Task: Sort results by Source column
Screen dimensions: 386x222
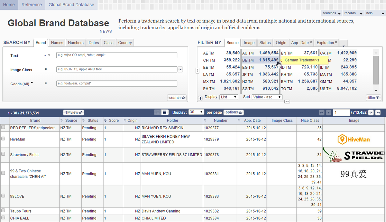Action: tap(62, 121)
